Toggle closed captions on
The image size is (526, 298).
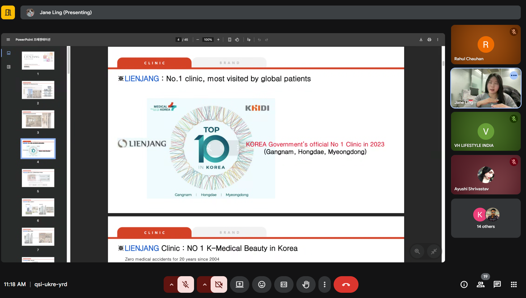[284, 284]
